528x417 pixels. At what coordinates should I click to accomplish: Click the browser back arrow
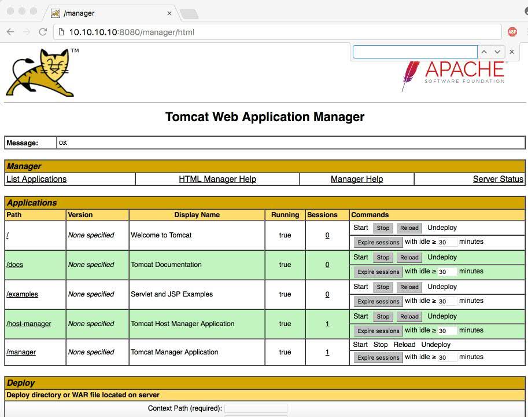[x=10, y=32]
